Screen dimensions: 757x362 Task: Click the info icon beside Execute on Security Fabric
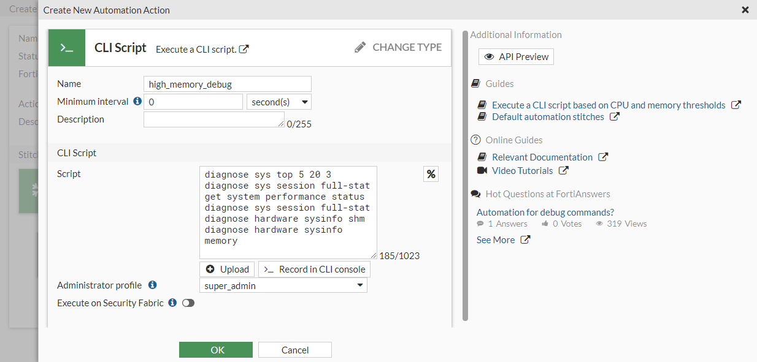pos(172,303)
